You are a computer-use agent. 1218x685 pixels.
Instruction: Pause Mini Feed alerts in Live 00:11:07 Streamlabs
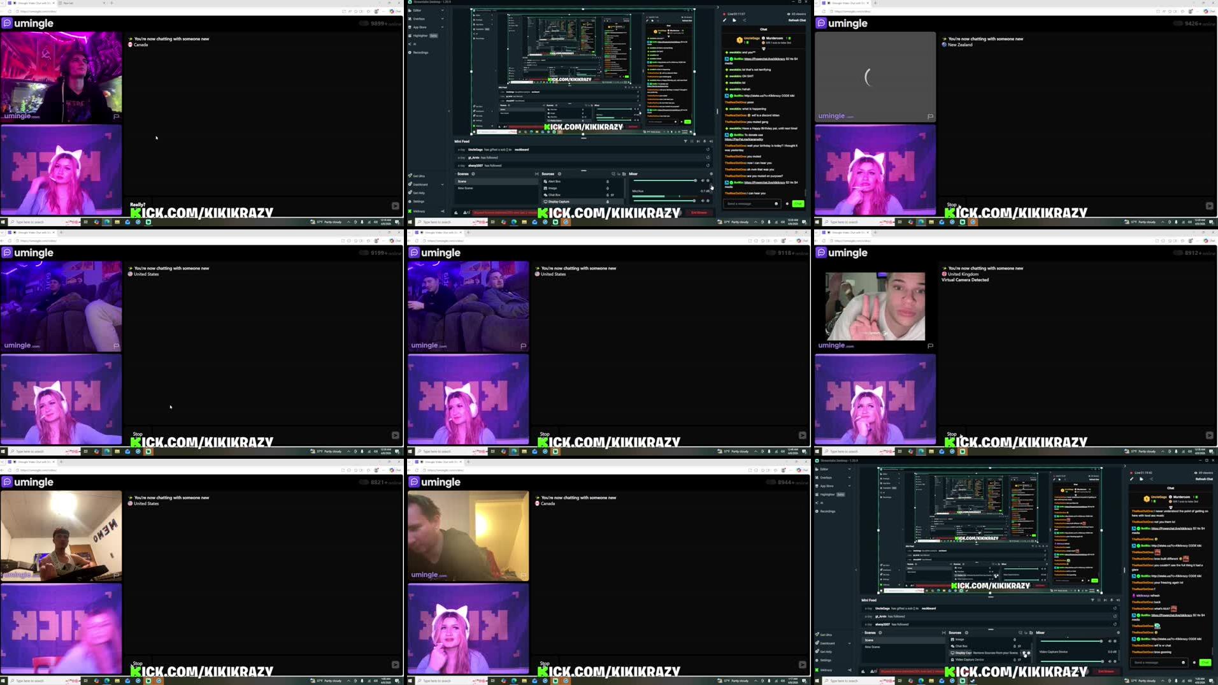692,141
